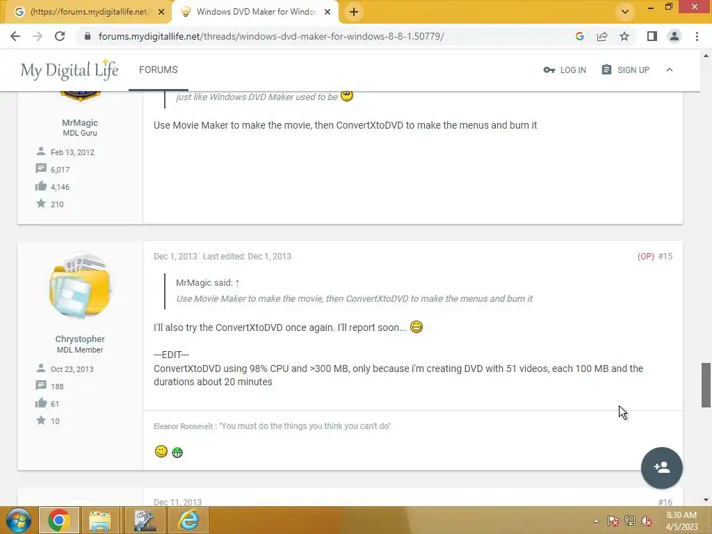Click Chrystopher's message count icon
The image size is (712, 534).
(x=41, y=386)
